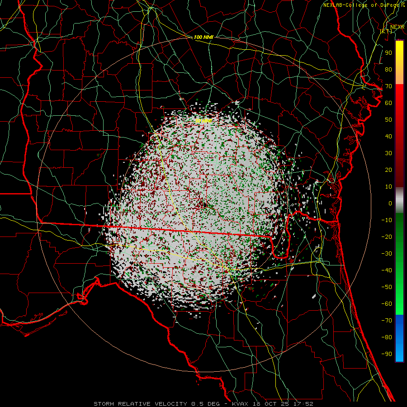The image size is (407, 407).
Task: Click the 0 value on the velocity scale
Action: [x=390, y=203]
